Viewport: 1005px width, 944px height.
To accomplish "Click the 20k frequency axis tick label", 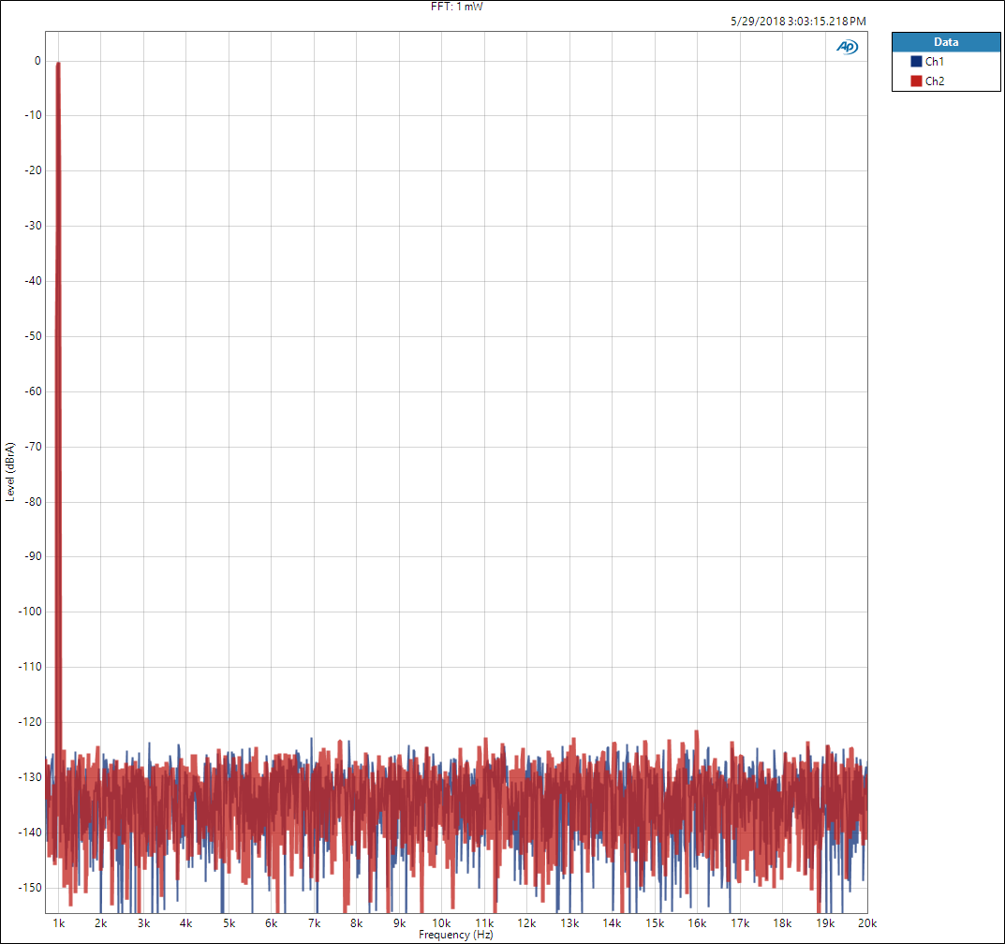I will click(x=867, y=922).
